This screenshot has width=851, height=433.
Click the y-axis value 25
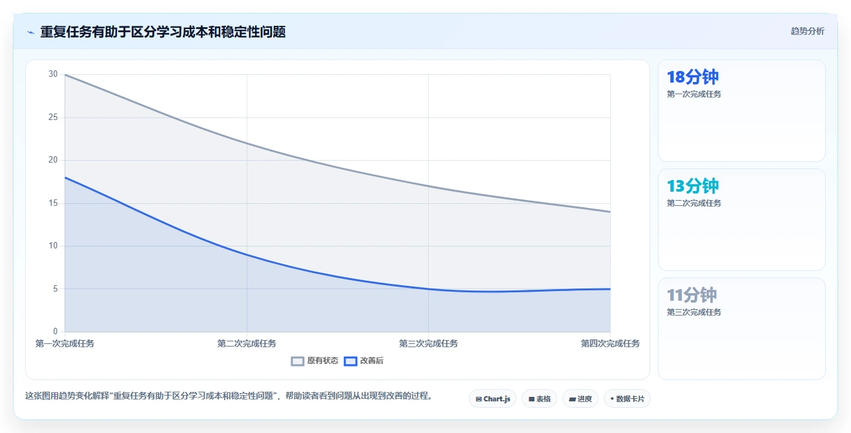53,117
